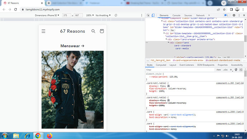This screenshot has width=247, height=139.
Task: Open the shopping cart icon
Action: click(x=102, y=31)
